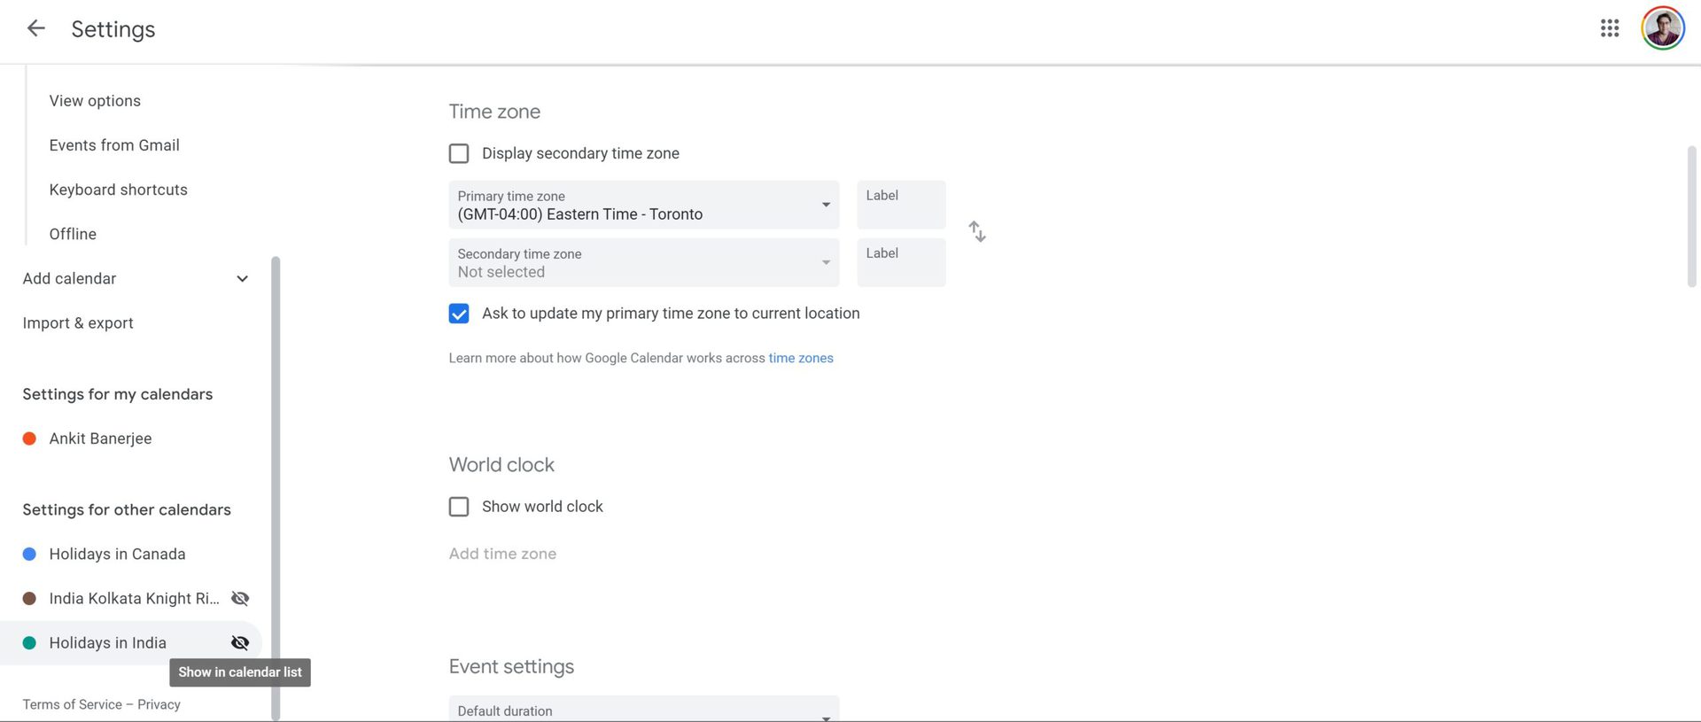The width and height of the screenshot is (1701, 722).
Task: Unhide the India Kolkata Knight Riders calendar
Action: coord(239,598)
